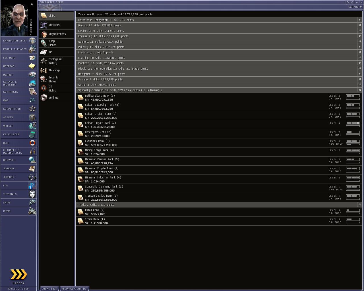The width and height of the screenshot is (364, 291).
Task: Open the Character Sheet sidebar icon
Action: 32,41
